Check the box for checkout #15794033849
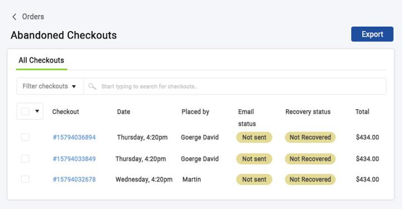Viewport: 402px width, 209px height. [25, 159]
